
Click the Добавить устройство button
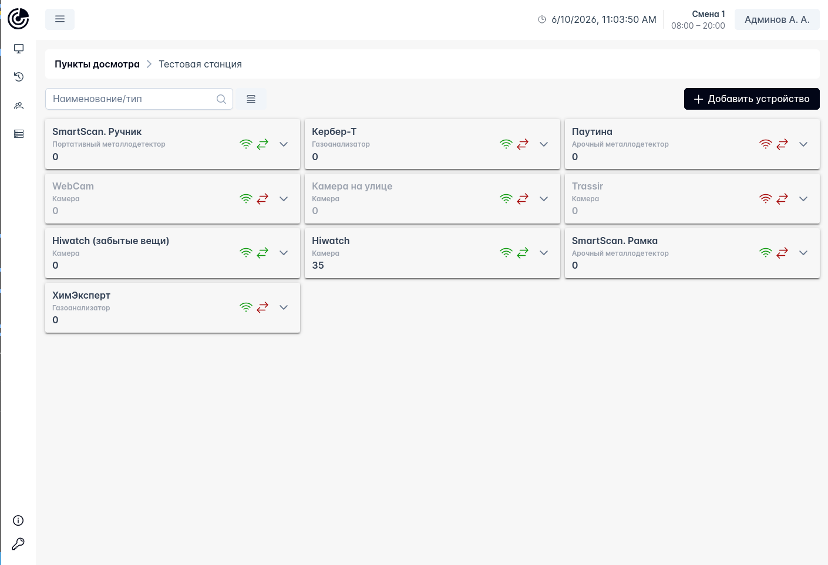click(x=752, y=99)
